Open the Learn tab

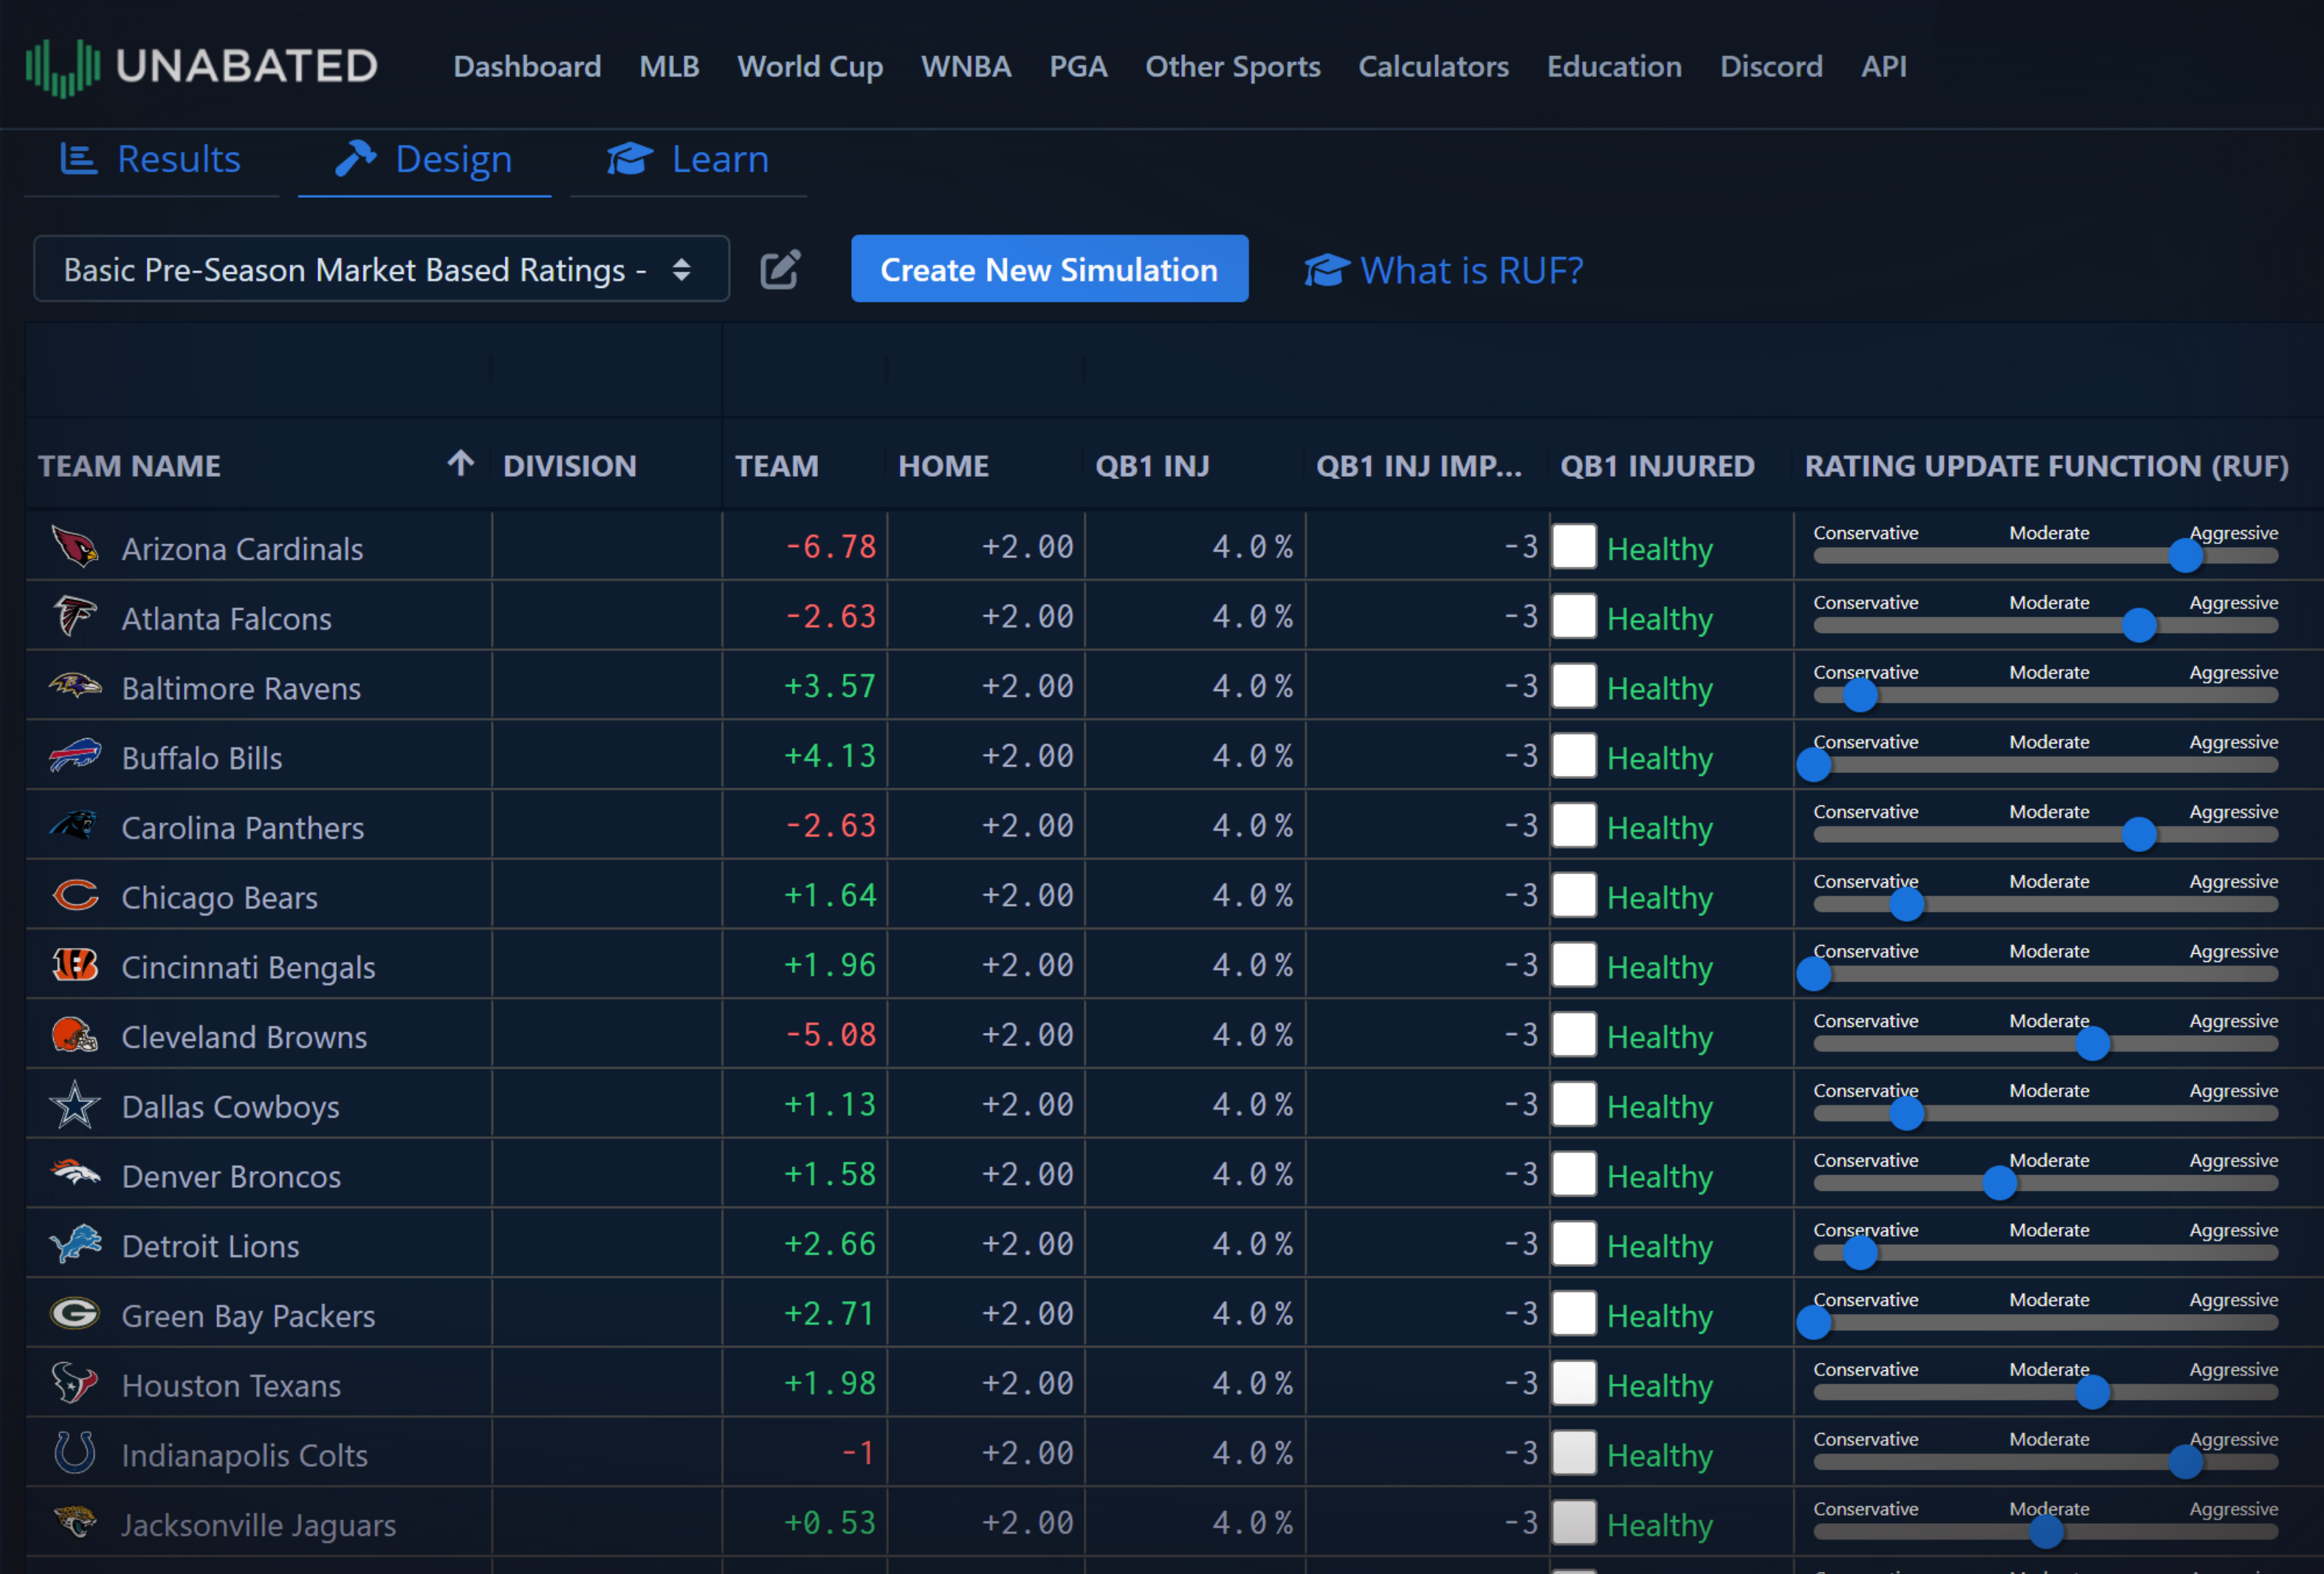click(x=688, y=159)
